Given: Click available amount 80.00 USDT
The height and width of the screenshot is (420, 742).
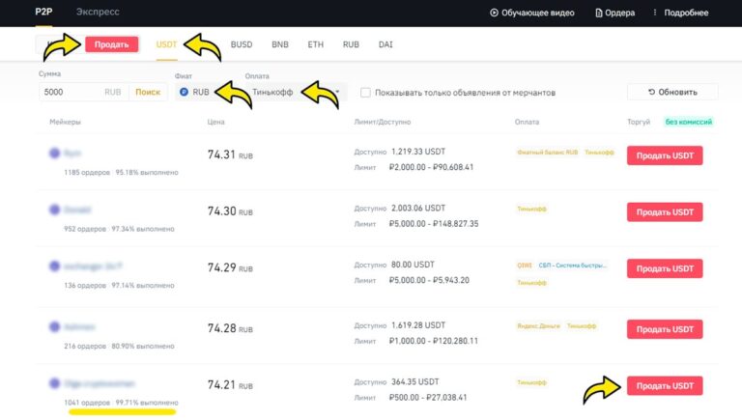Looking at the screenshot, I should (413, 265).
